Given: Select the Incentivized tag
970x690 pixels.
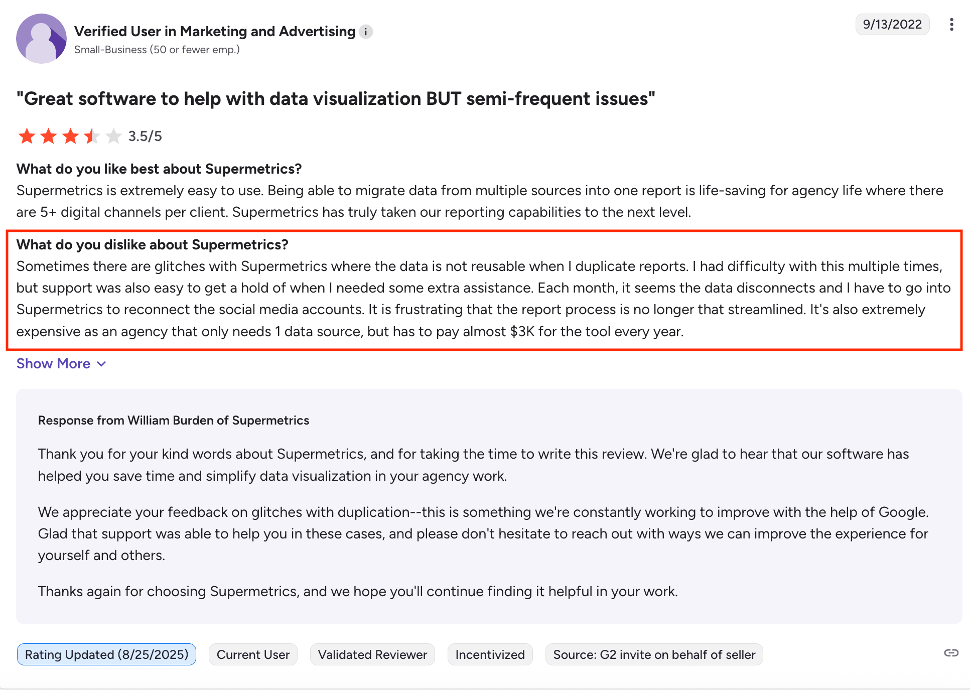Looking at the screenshot, I should click(x=490, y=654).
